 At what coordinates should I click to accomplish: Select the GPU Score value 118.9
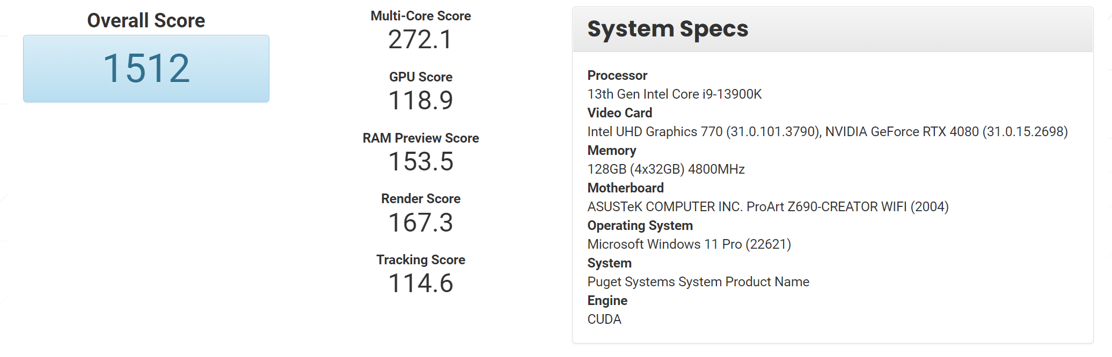421,101
